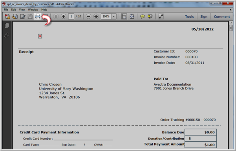Viewport: 236px width, 151px height.
Task: Click the Total Payment Amount $1.00 box
Action: (x=201, y=145)
